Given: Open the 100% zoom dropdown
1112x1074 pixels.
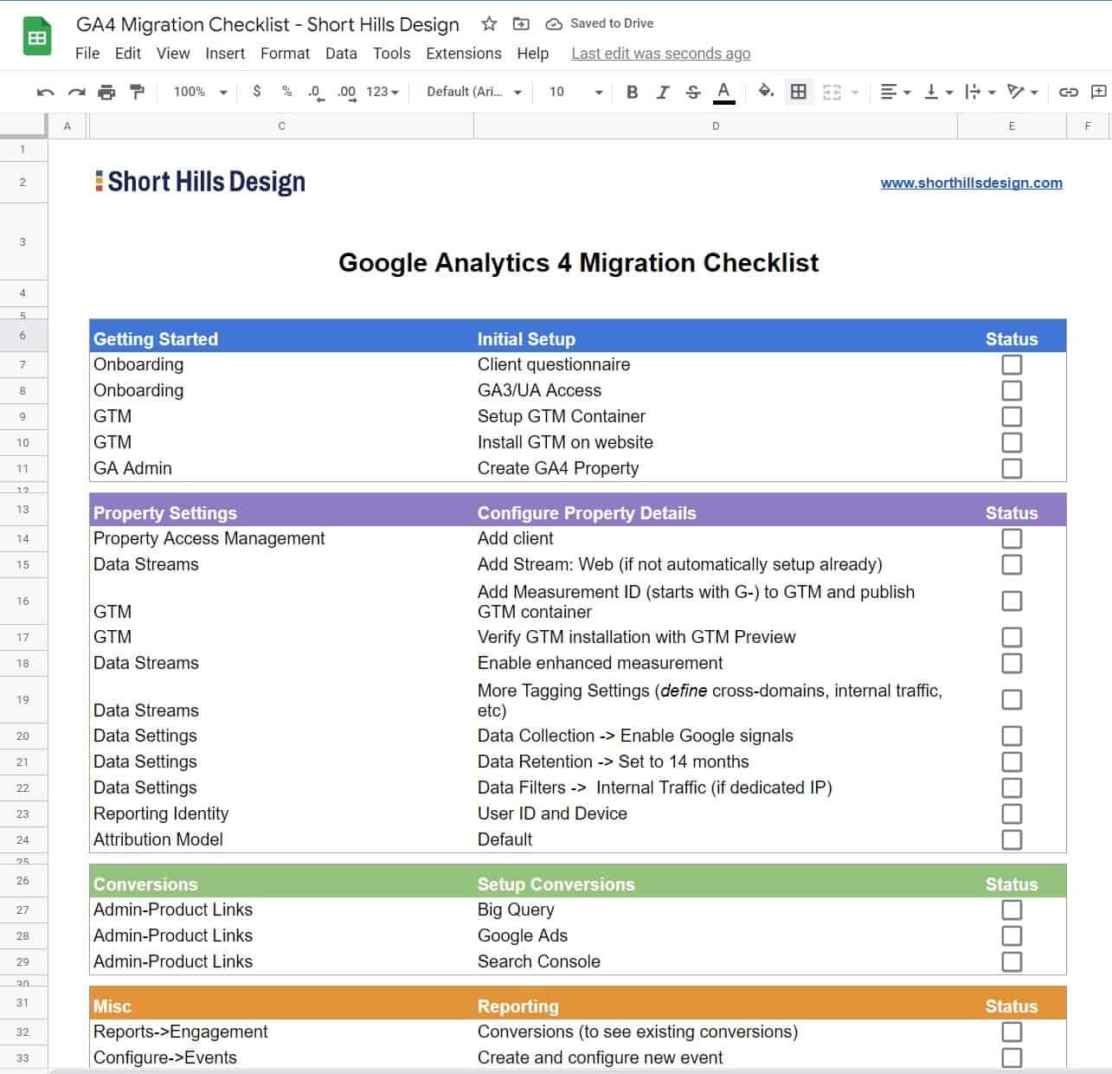Looking at the screenshot, I should point(200,92).
